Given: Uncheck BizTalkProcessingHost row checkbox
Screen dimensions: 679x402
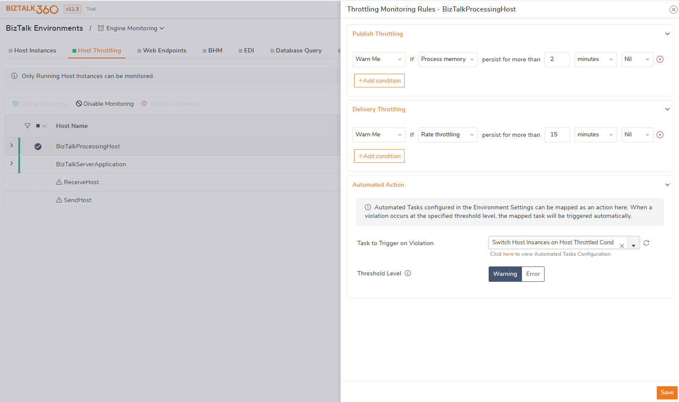Looking at the screenshot, I should coord(38,147).
